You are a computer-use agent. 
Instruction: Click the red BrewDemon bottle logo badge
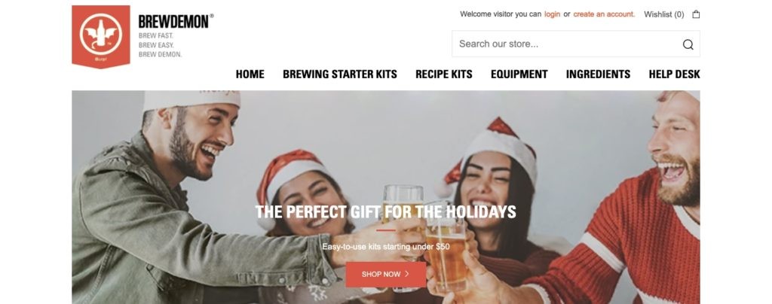[x=101, y=36]
